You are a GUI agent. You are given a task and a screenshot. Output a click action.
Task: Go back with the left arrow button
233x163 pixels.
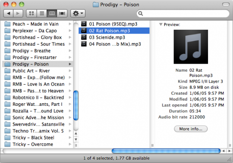tap(9, 13)
